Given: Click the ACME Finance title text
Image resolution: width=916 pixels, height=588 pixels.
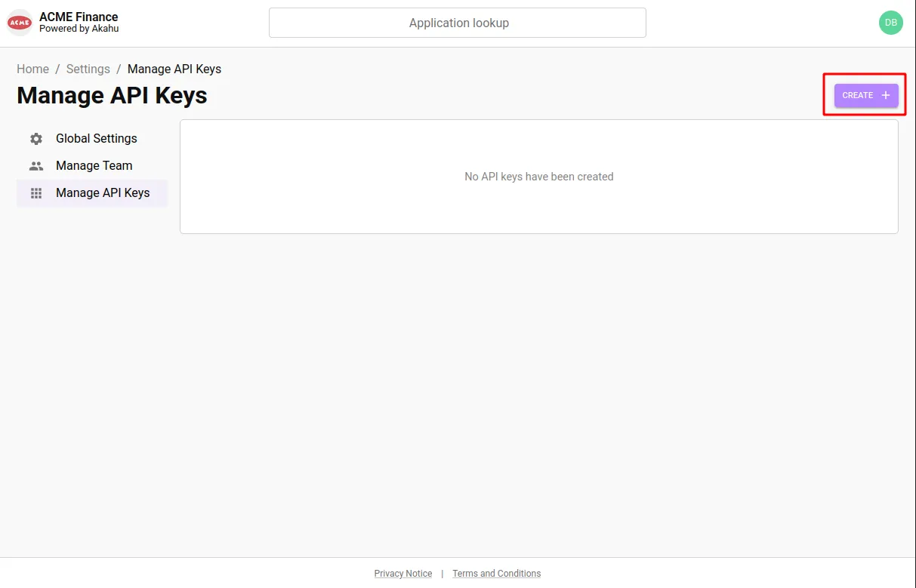Looking at the screenshot, I should [79, 17].
